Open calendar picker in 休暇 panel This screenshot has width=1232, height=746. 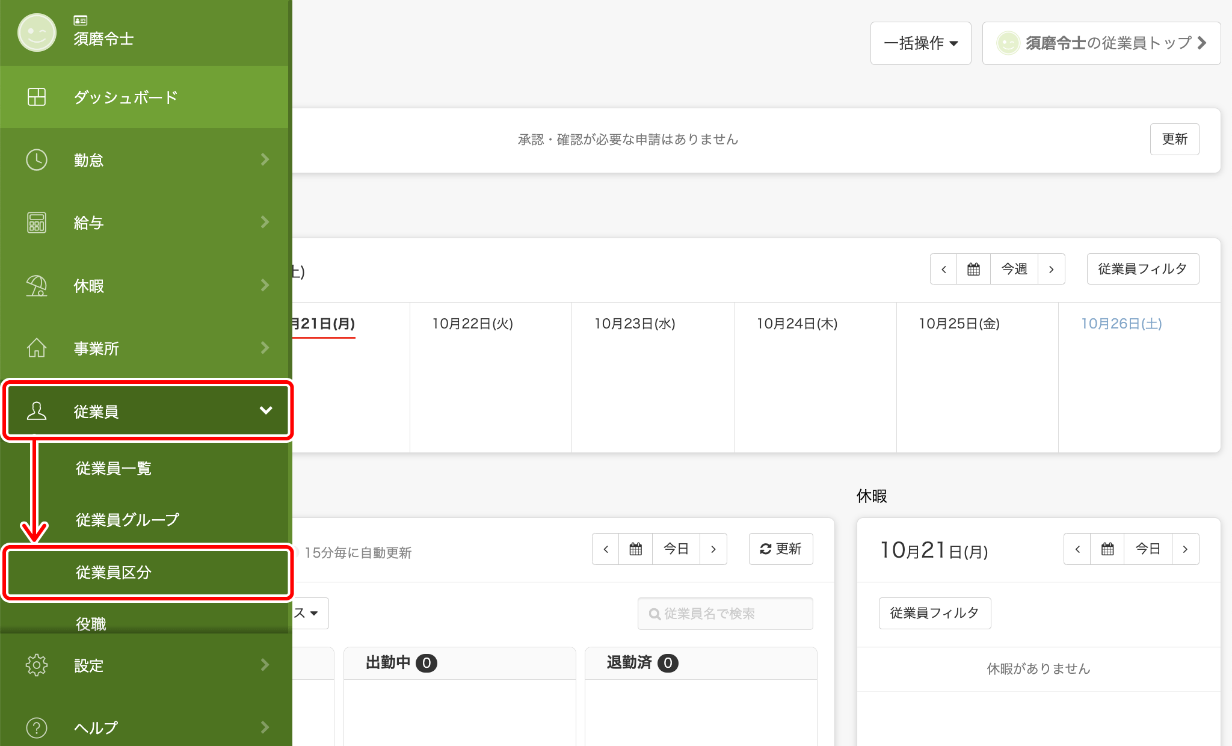click(1107, 549)
